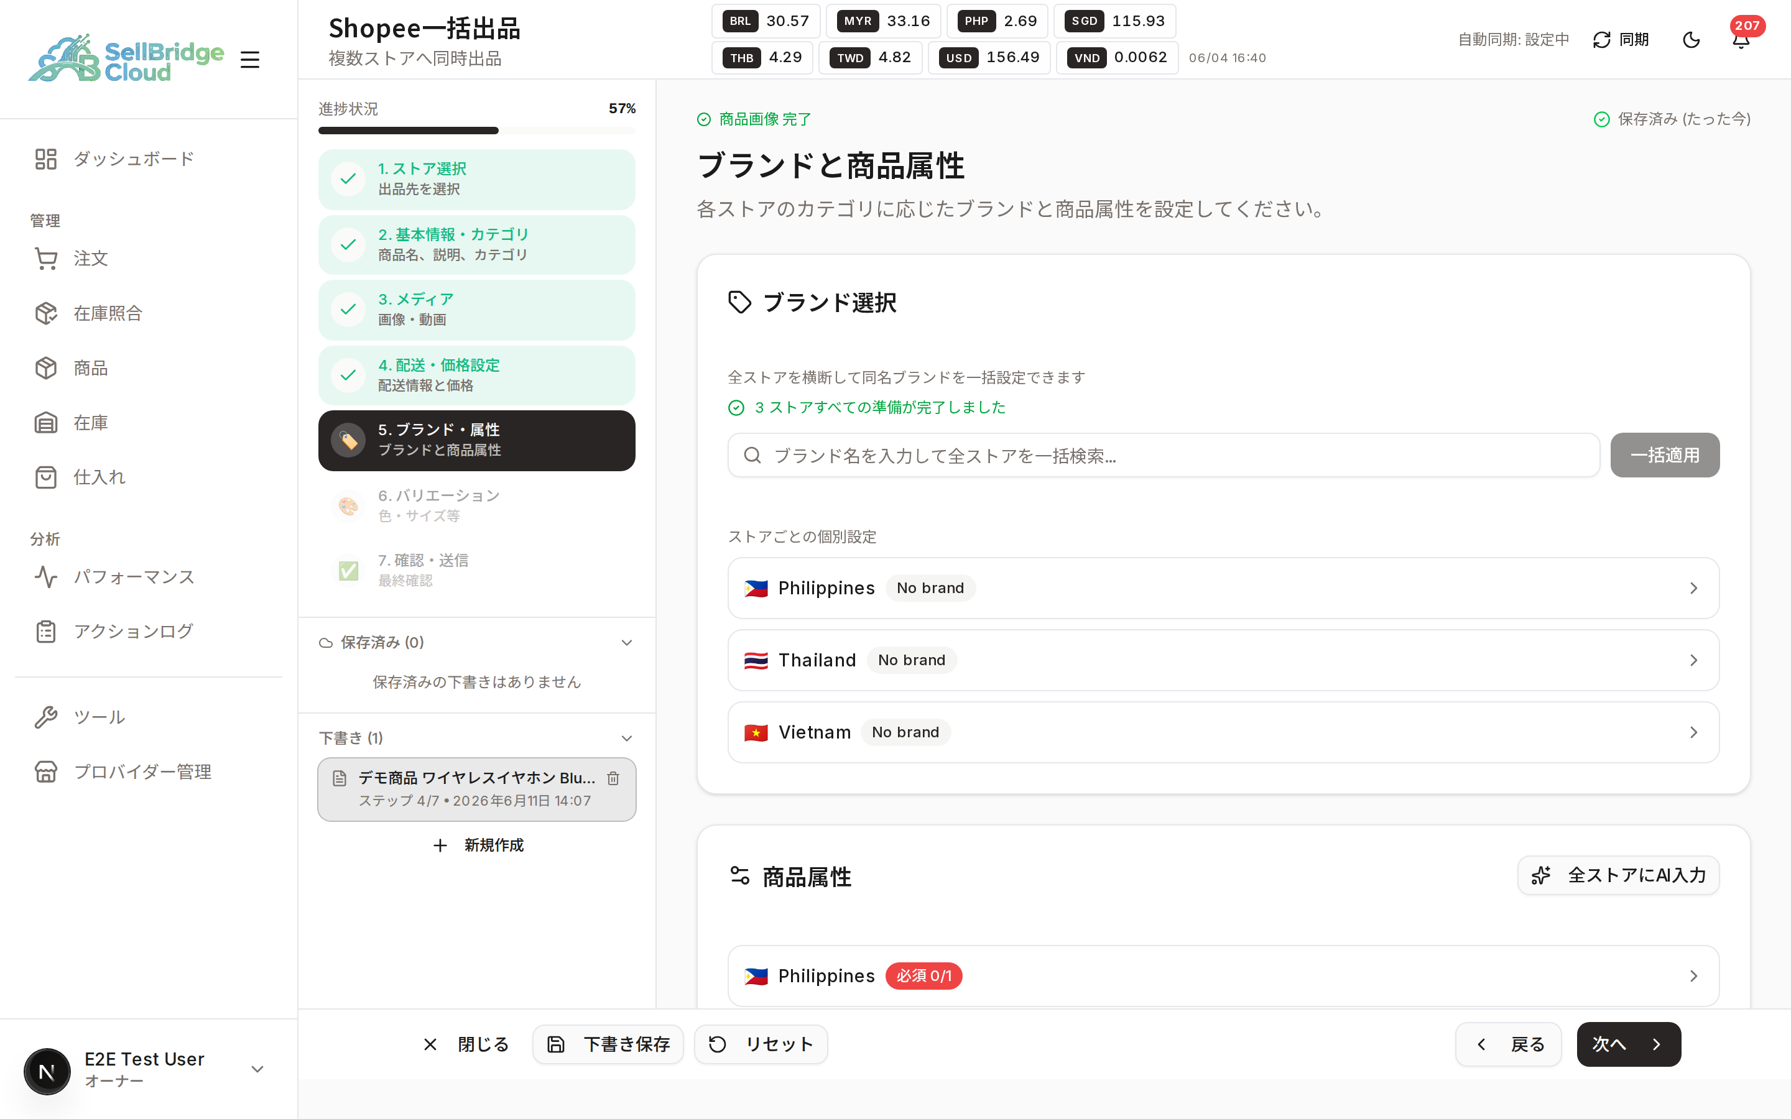Open 仕入れ purchasing page
The image size is (1791, 1119).
(148, 477)
